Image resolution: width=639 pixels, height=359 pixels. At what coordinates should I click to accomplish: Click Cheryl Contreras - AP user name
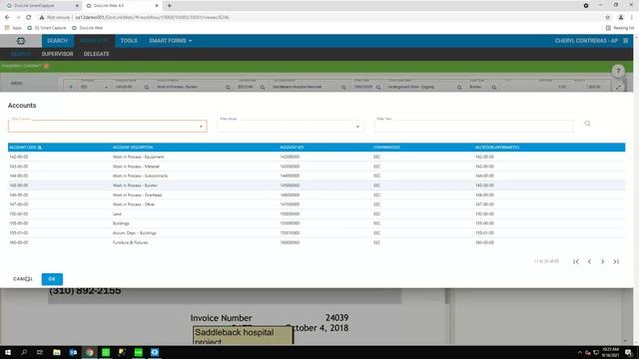tap(586, 41)
